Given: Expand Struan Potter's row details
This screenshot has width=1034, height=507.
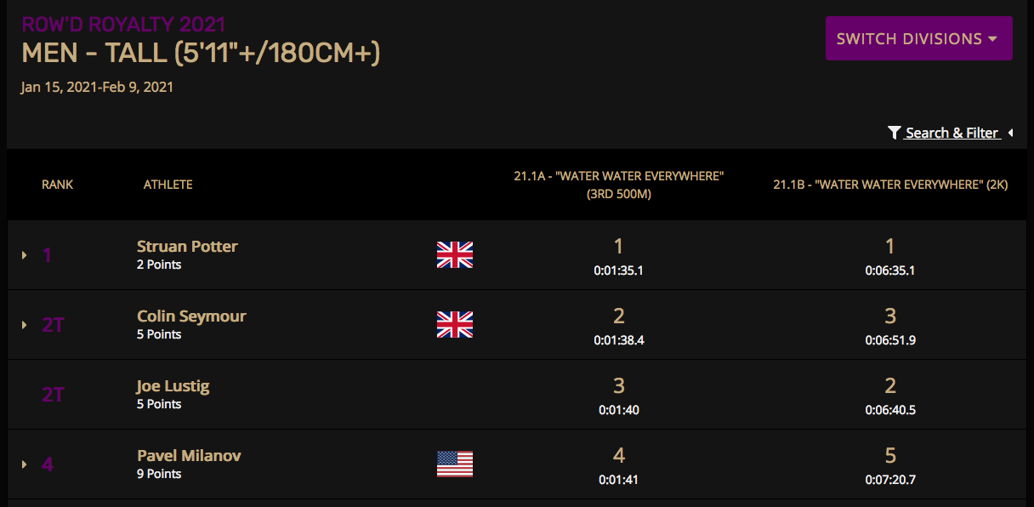Looking at the screenshot, I should 25,255.
